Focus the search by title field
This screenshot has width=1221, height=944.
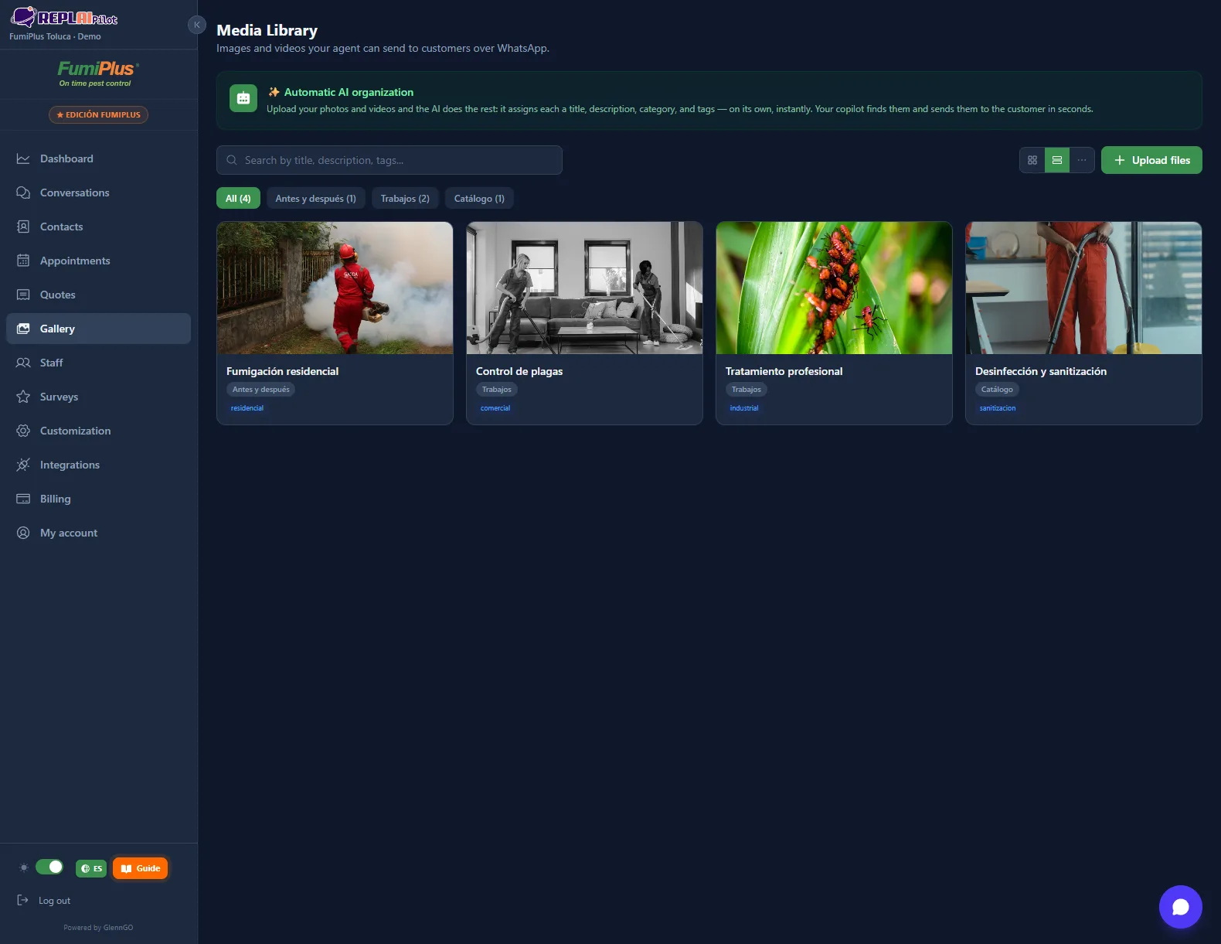(x=389, y=160)
